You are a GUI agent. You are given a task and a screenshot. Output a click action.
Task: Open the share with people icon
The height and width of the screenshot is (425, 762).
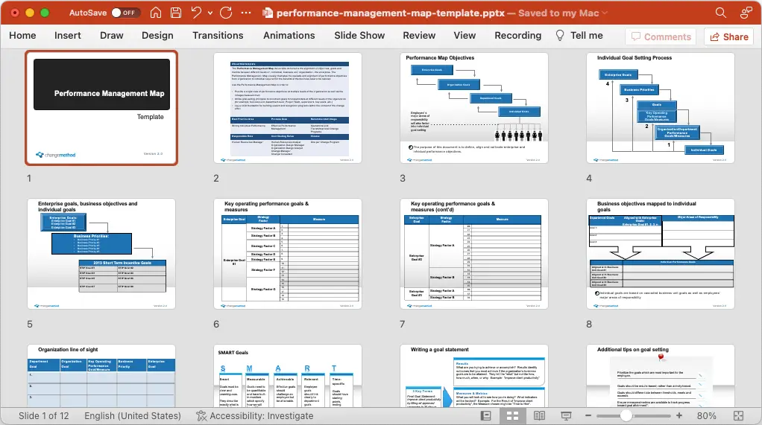[746, 13]
